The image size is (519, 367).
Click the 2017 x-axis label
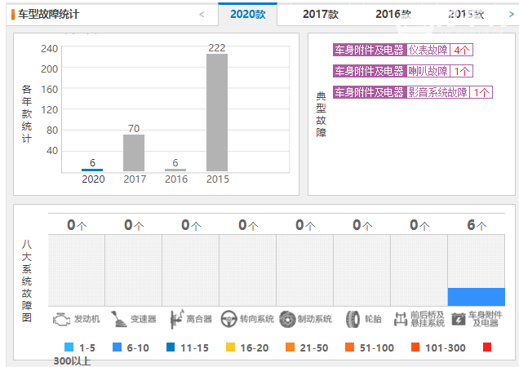[x=135, y=179]
